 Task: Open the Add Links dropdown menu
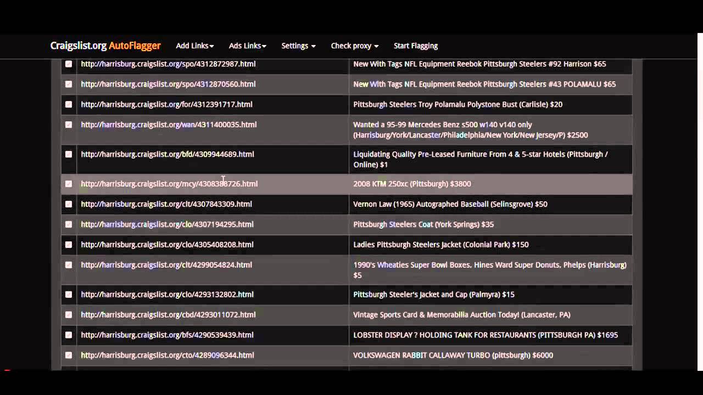(x=194, y=46)
